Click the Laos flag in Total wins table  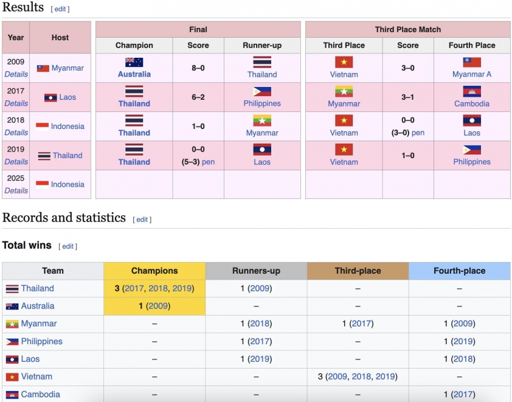(12, 359)
